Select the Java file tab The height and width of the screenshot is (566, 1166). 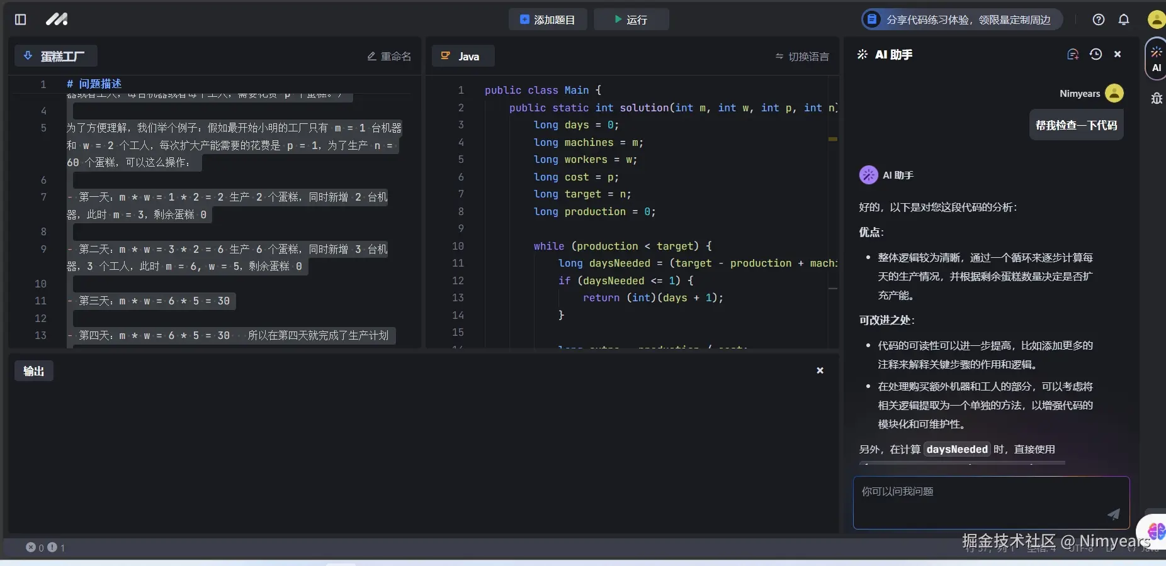point(463,56)
